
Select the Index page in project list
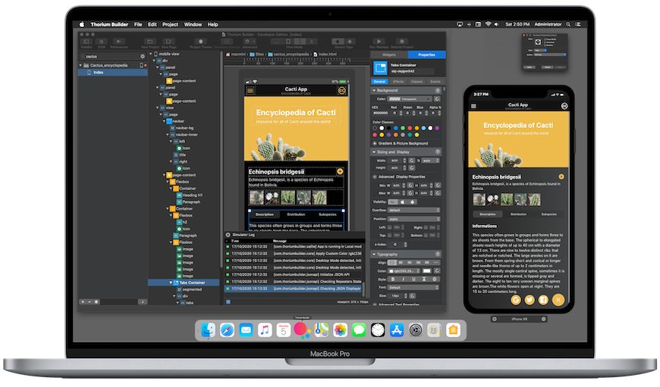113,72
